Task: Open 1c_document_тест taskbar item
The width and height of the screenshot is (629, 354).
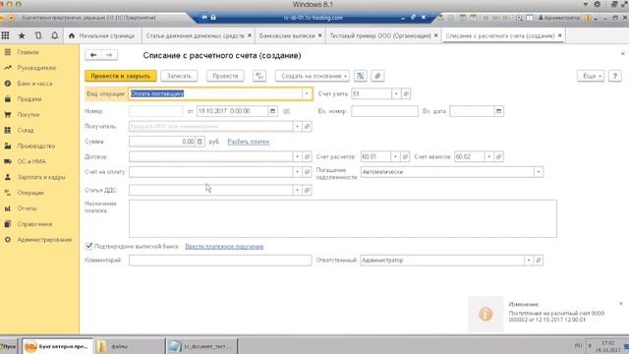Action: pyautogui.click(x=201, y=346)
